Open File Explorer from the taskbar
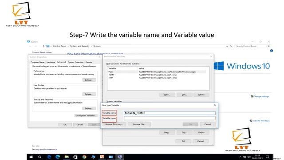This screenshot has height=160, width=284. (67, 157)
